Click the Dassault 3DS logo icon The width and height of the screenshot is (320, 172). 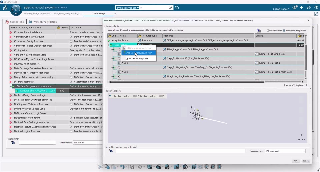coord(5,8)
